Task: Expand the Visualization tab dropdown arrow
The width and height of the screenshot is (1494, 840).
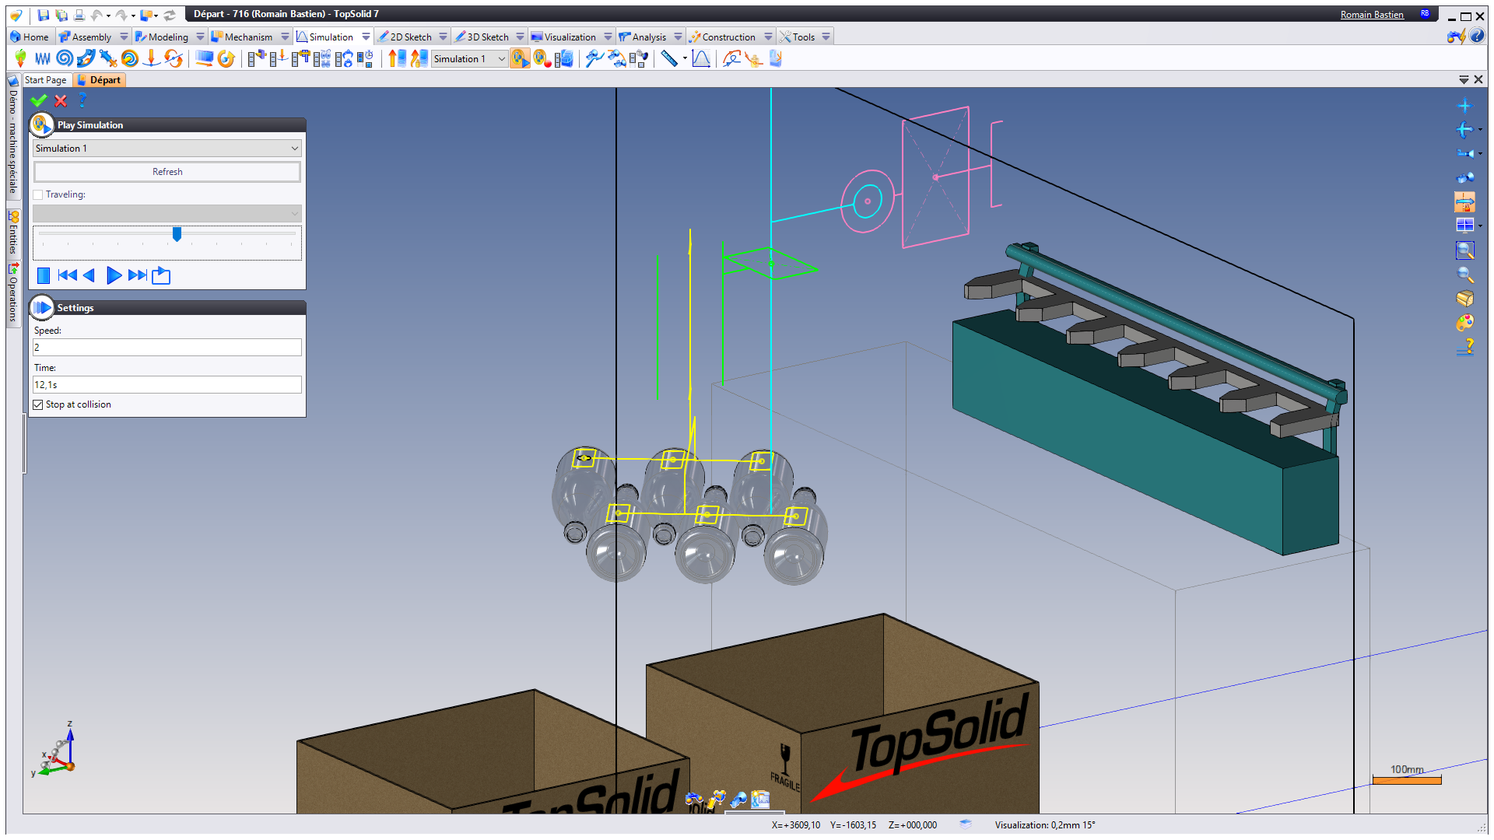Action: 608,37
